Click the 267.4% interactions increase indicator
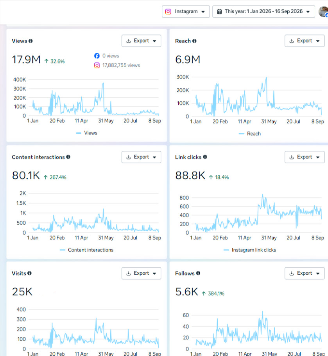328x356 pixels. (55, 177)
